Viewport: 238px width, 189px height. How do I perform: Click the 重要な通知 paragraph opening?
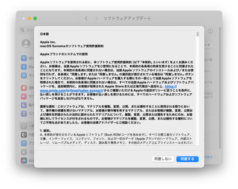pos(47,107)
